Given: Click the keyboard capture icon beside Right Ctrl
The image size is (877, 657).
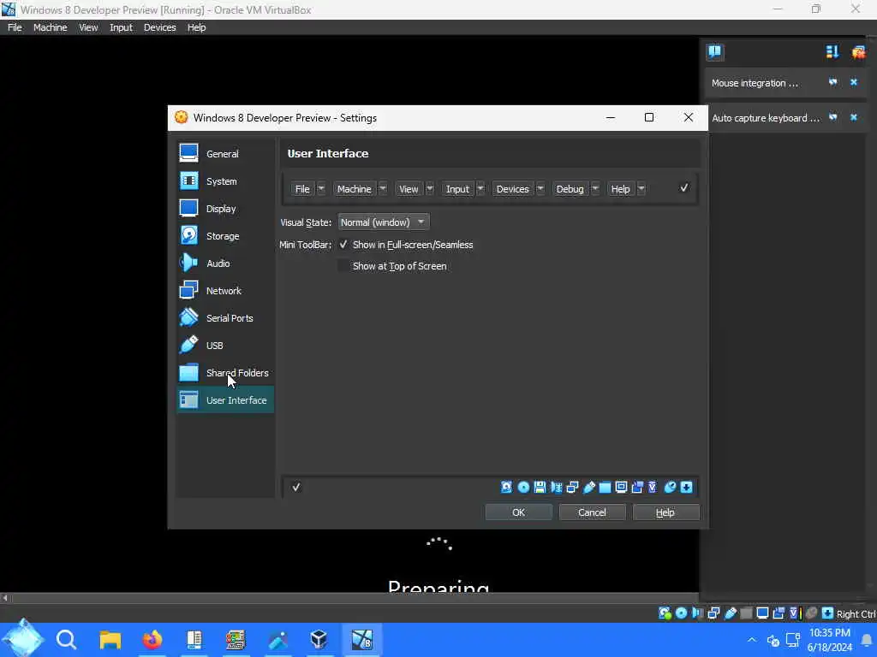Looking at the screenshot, I should 828,613.
